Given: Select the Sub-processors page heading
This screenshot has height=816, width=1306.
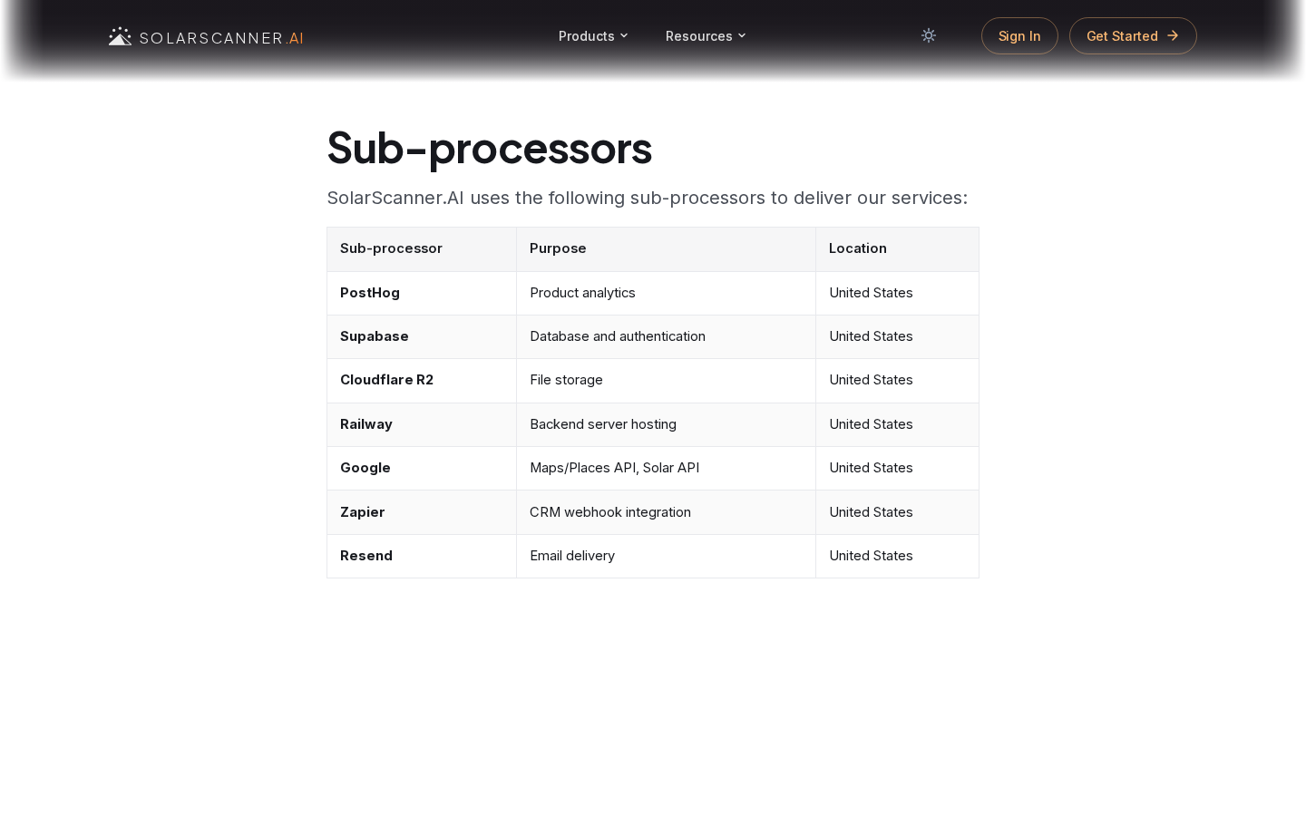Looking at the screenshot, I should coord(490,148).
